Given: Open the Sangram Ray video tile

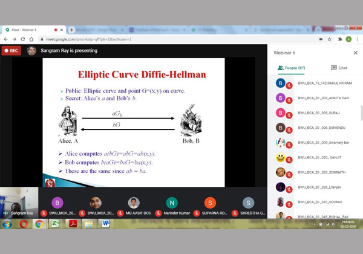Looking at the screenshot, I should coord(19,203).
